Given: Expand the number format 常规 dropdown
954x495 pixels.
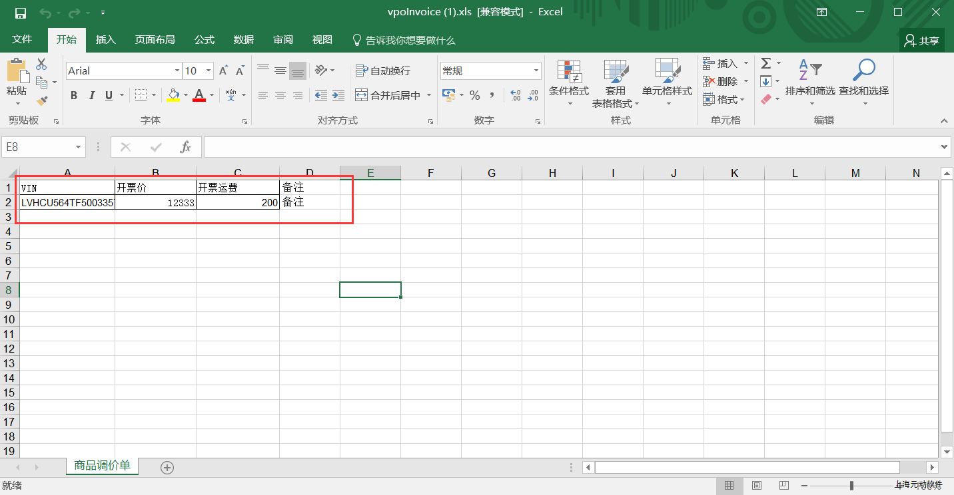Looking at the screenshot, I should tap(536, 71).
